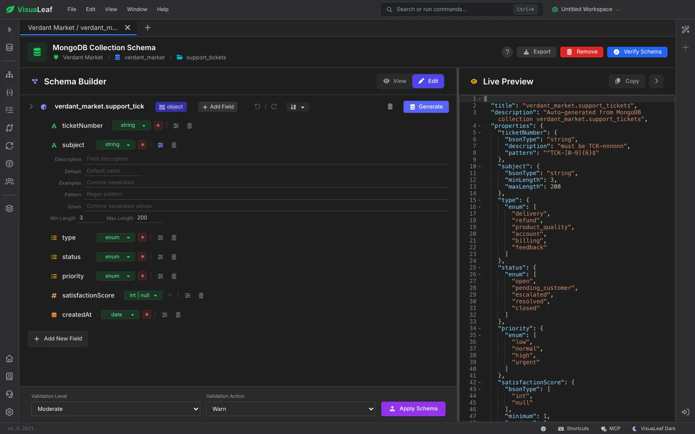Click the magic wand icon in right panel

[x=685, y=29]
